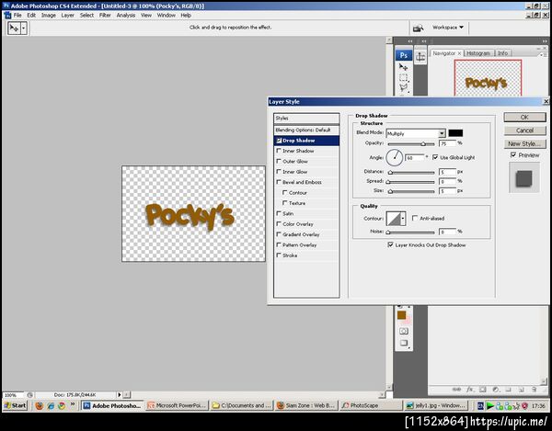Toggle the Preview checkbox
Viewport: 552px width, 431px height.
513,154
